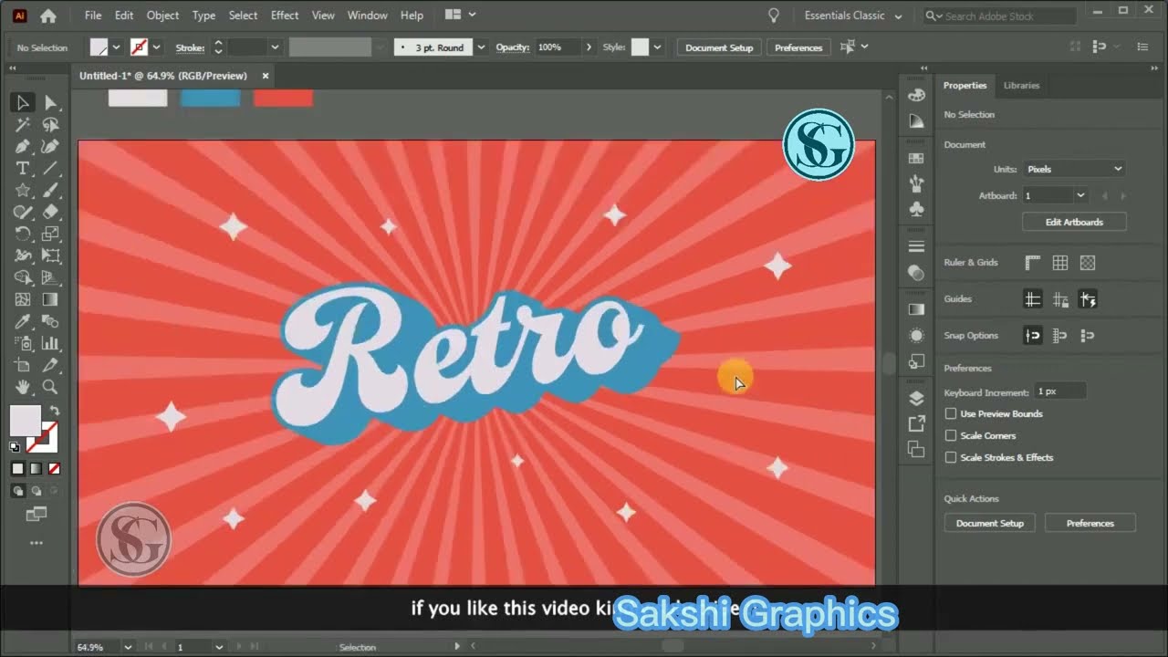Viewport: 1168px width, 657px height.
Task: Open the Effect menu
Action: coord(285,16)
